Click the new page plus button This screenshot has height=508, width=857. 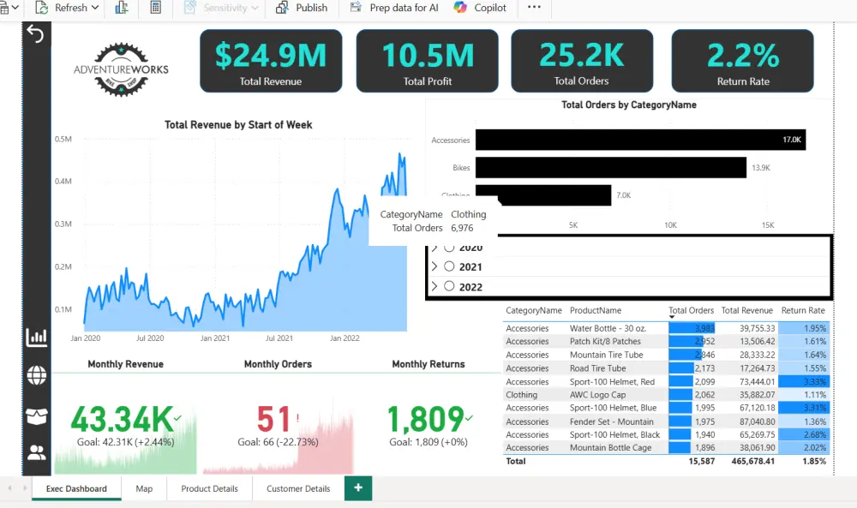[x=357, y=488]
